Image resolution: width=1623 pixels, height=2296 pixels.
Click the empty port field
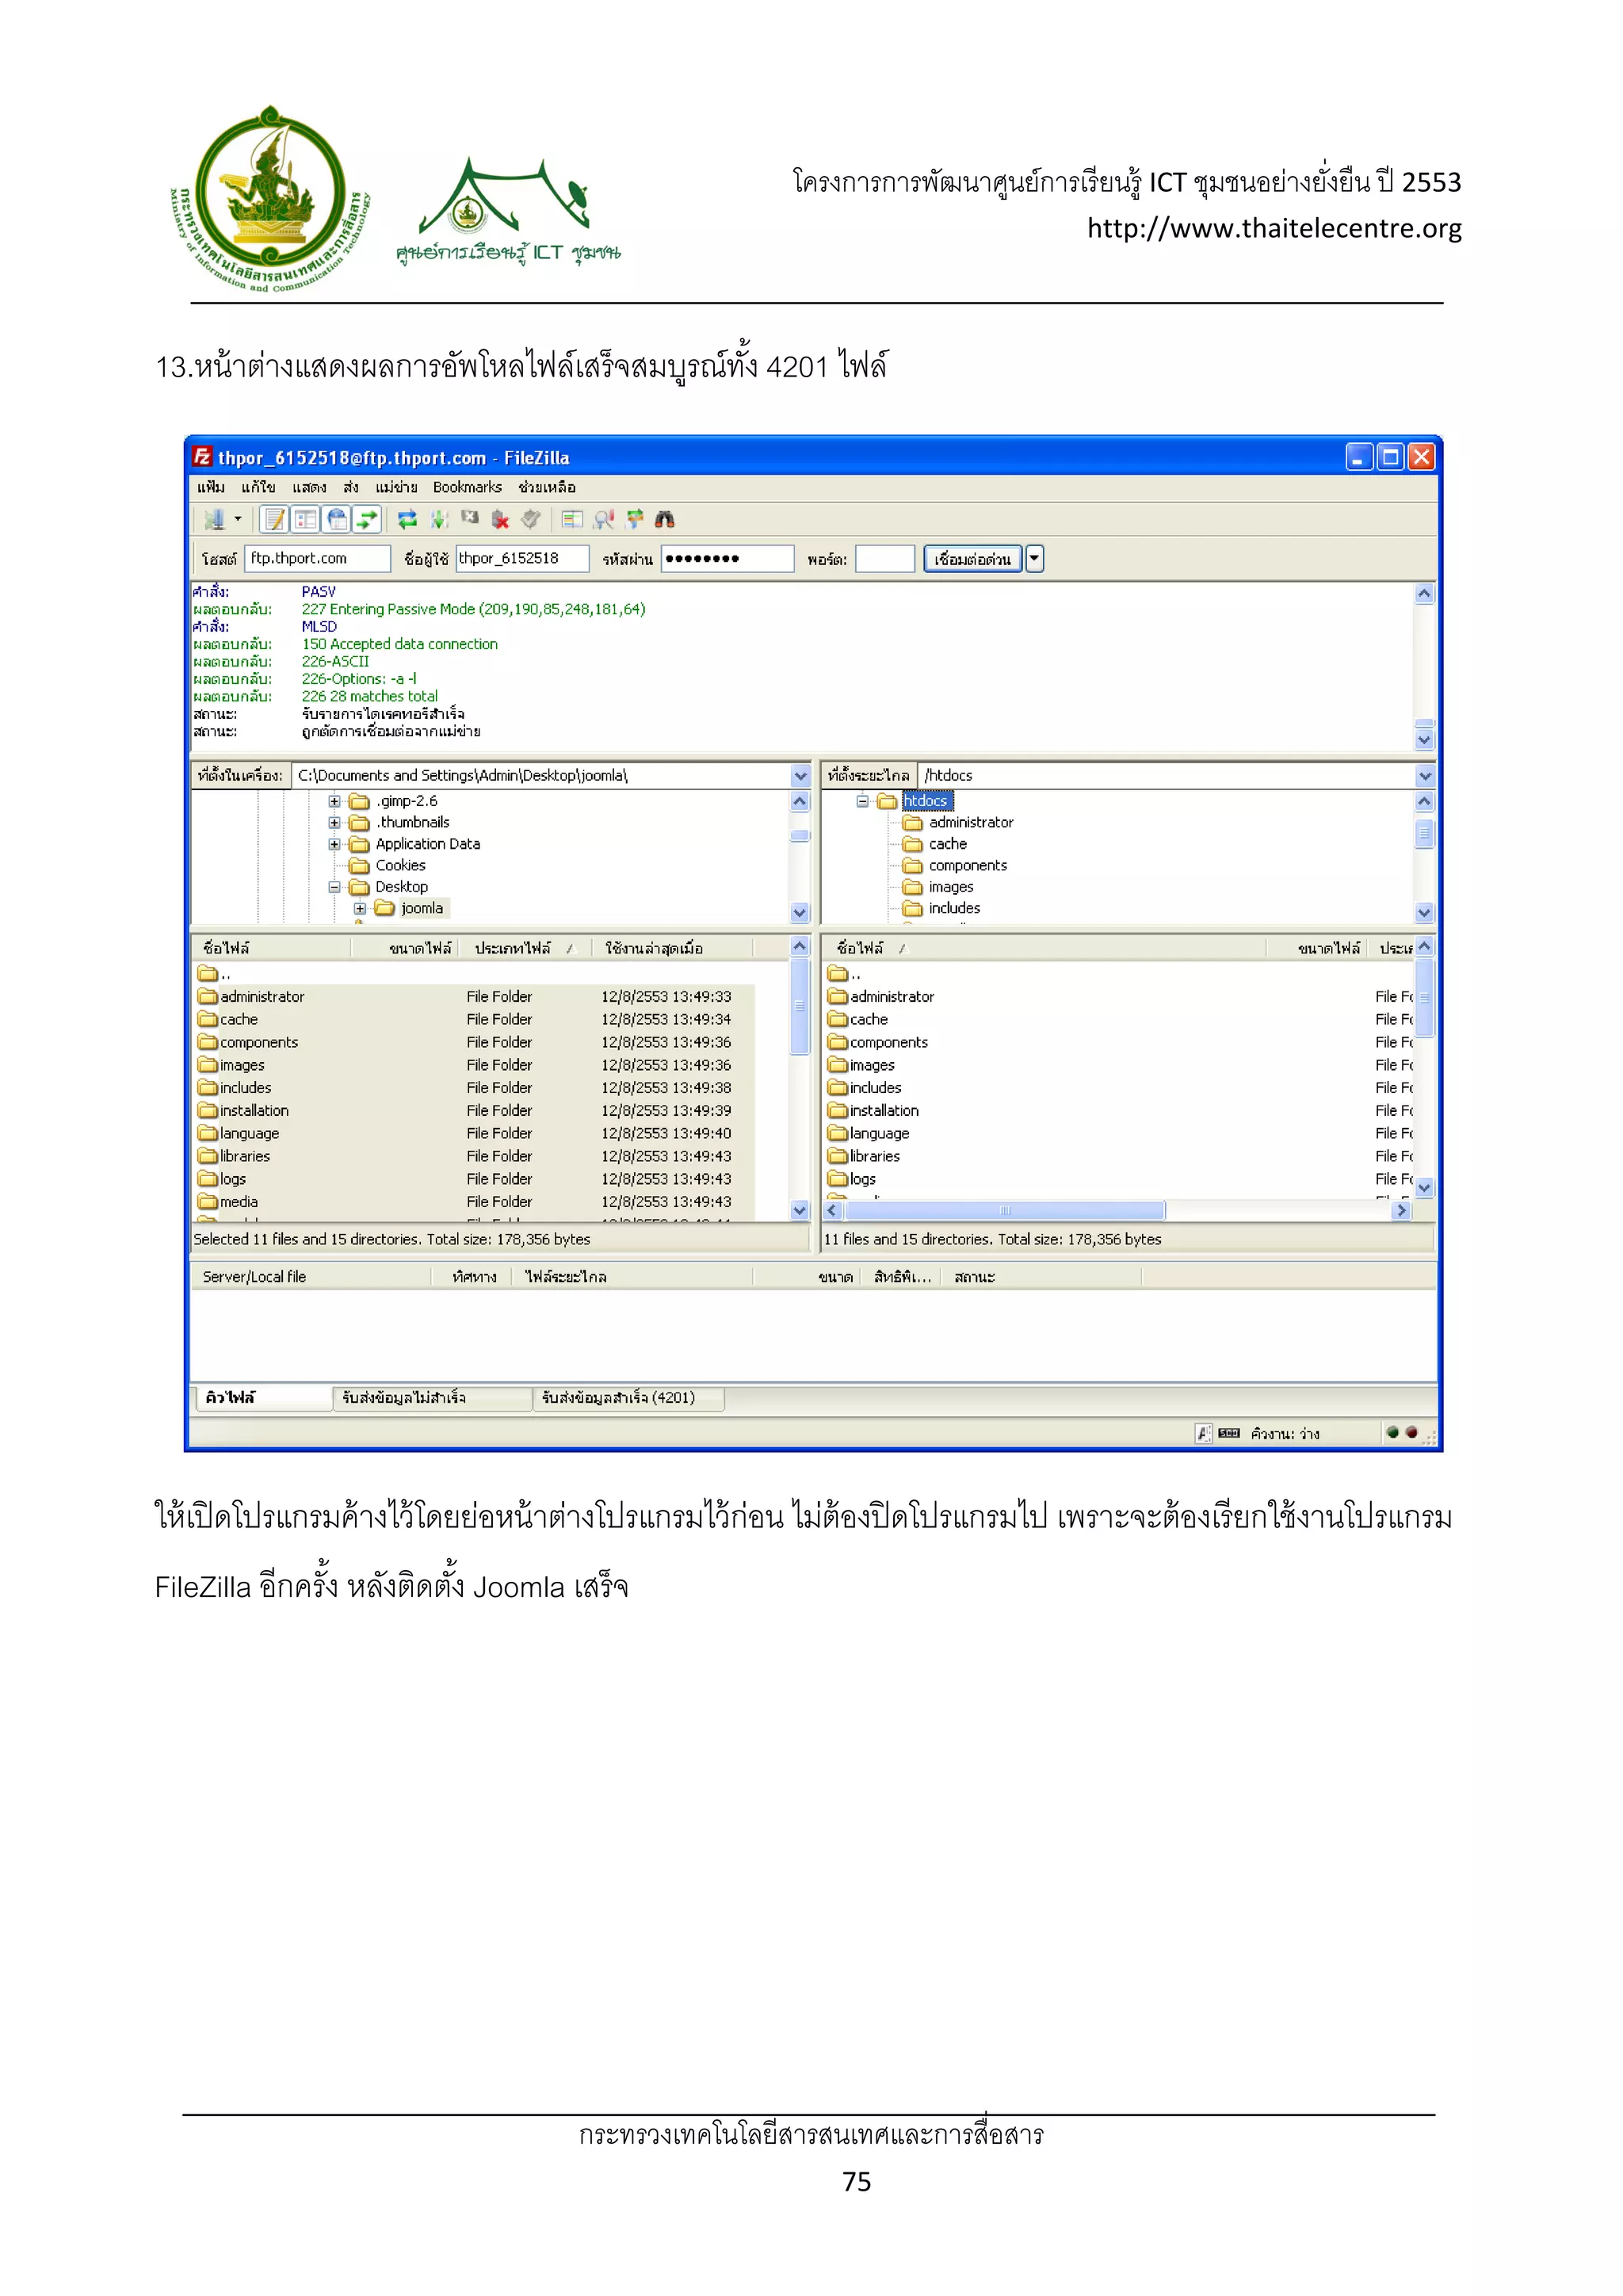pyautogui.click(x=885, y=558)
